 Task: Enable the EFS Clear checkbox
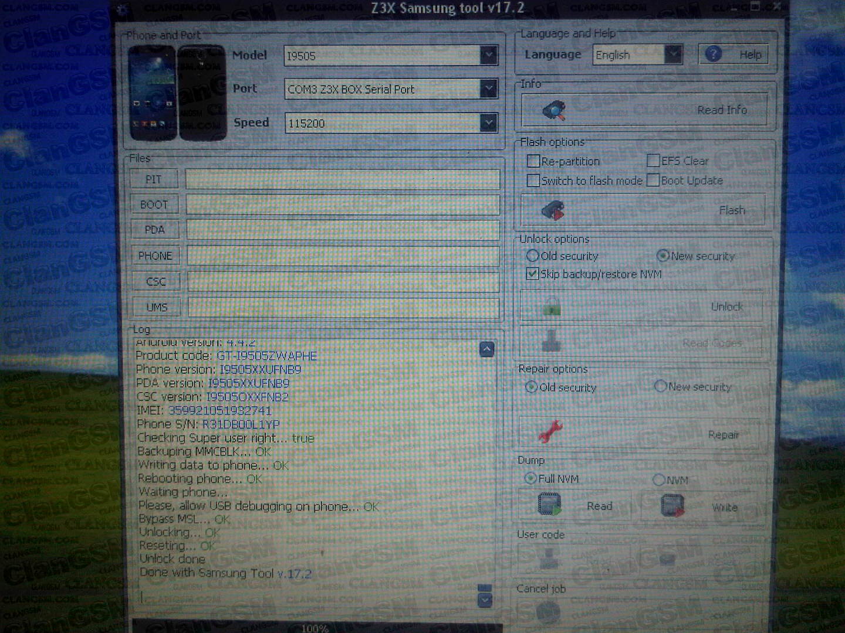(x=653, y=161)
